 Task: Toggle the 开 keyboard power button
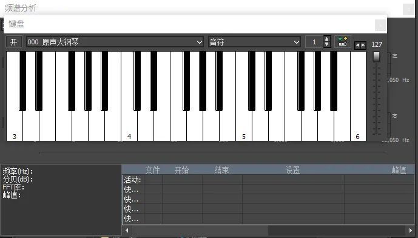(x=13, y=42)
